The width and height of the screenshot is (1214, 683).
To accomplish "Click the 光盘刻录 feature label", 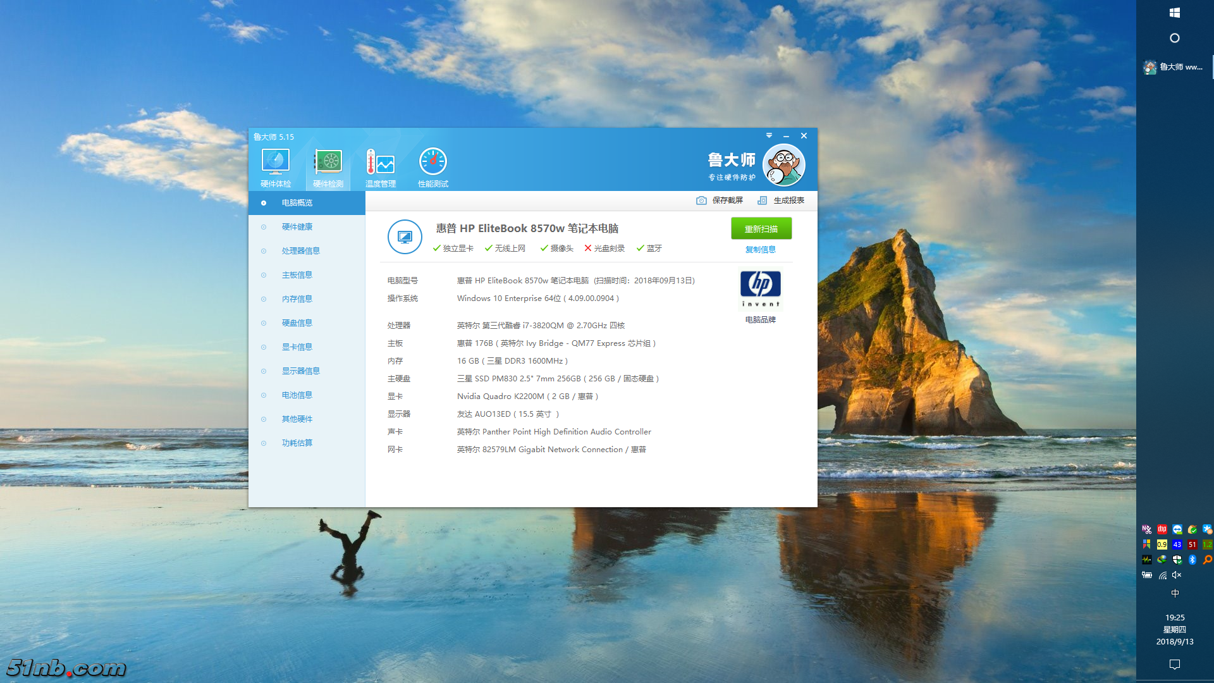I will pyautogui.click(x=610, y=249).
